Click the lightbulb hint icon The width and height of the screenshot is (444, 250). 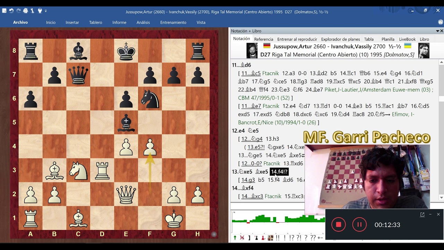coord(40,11)
